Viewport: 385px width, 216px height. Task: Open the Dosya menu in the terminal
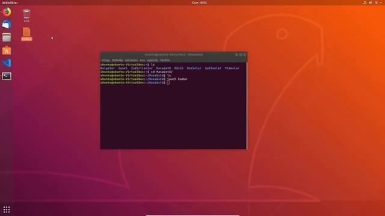pos(106,60)
